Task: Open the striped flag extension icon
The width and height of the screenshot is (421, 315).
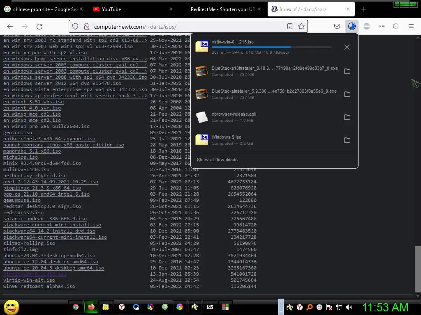Action: pyautogui.click(x=366, y=26)
